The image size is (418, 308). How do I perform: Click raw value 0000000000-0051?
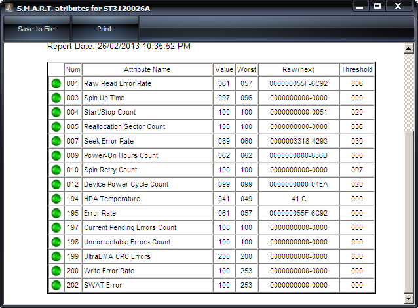tap(299, 112)
